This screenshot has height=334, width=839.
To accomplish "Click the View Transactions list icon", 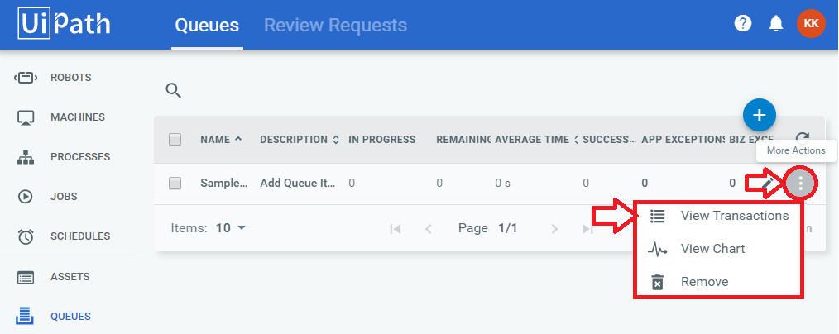I will (657, 216).
